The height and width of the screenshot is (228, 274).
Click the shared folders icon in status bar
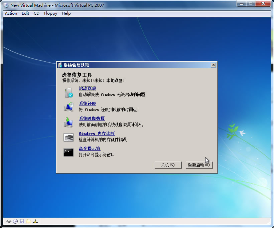coord(29,221)
